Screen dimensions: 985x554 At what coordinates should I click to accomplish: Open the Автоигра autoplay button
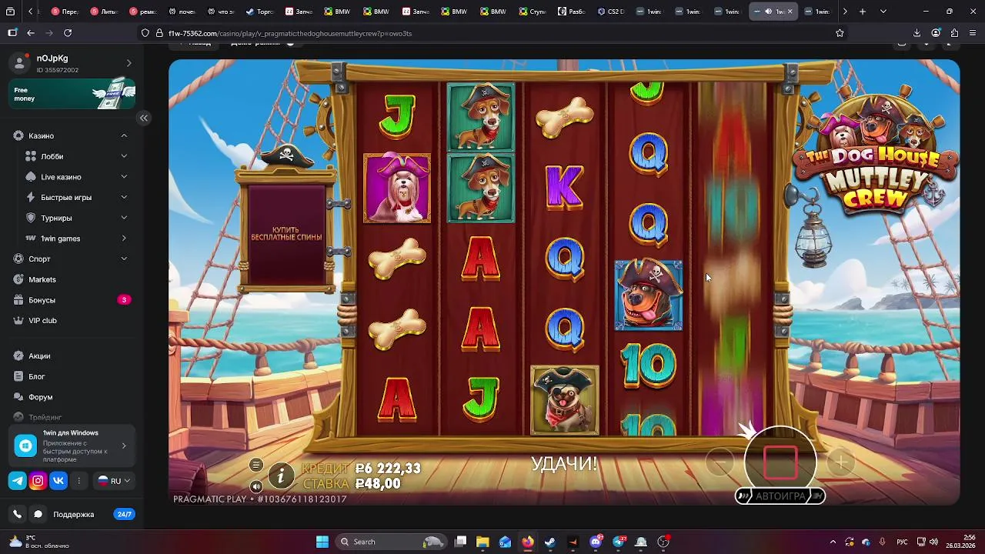[x=780, y=496]
